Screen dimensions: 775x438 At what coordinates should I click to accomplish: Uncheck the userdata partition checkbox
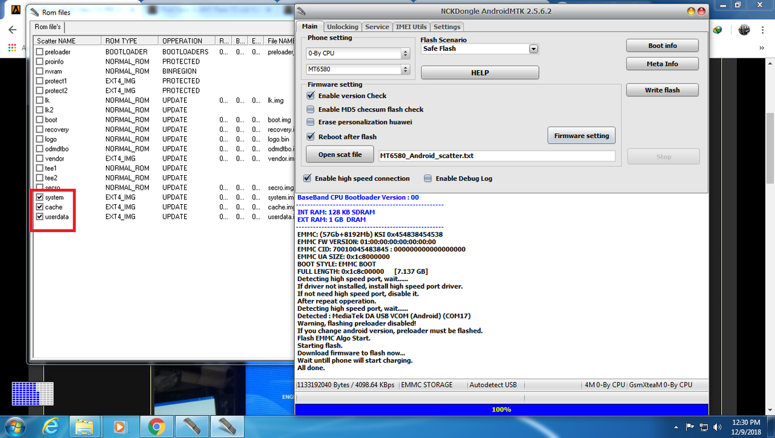pos(40,217)
